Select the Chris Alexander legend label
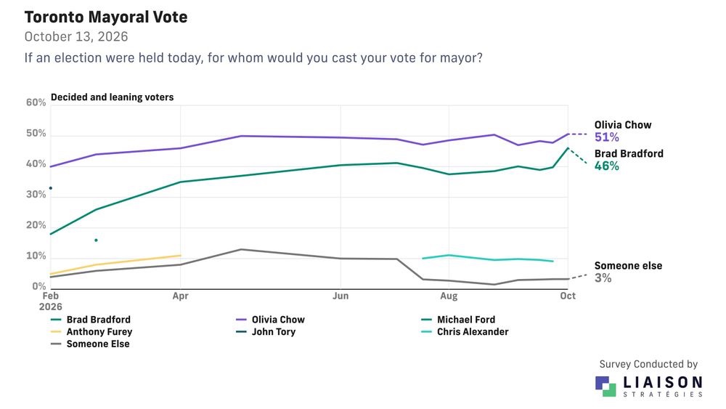Viewport: 726px width, 409px height. (x=473, y=332)
